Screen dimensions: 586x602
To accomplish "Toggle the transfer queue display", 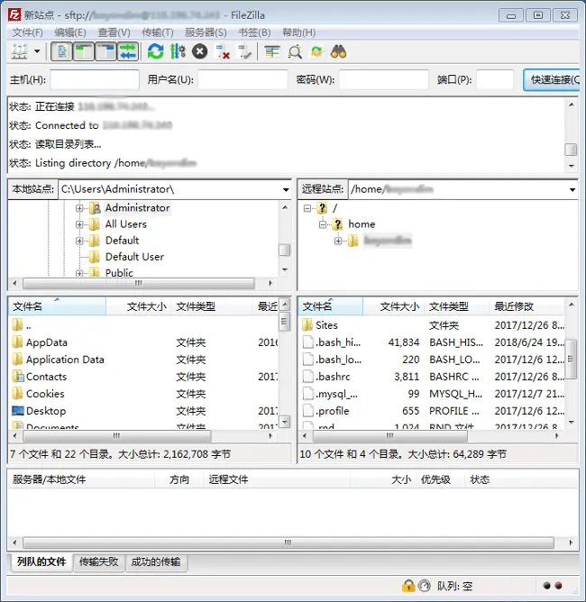I will [x=128, y=51].
